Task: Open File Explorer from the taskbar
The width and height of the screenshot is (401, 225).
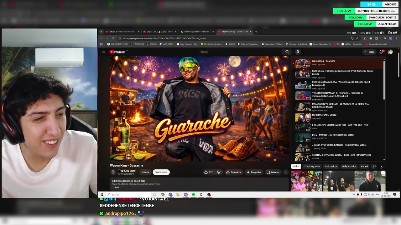Action: click(178, 195)
